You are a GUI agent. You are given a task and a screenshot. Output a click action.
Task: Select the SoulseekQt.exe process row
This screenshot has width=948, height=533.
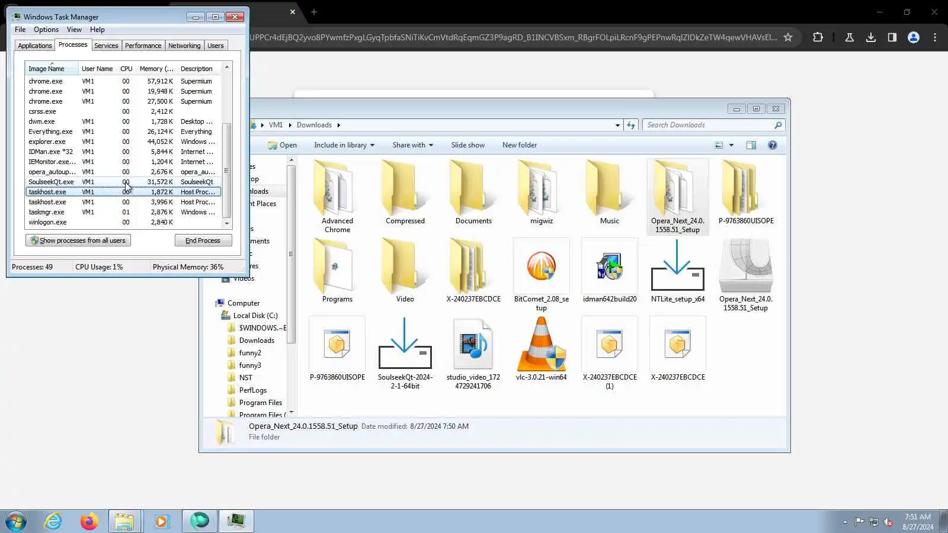tap(123, 182)
